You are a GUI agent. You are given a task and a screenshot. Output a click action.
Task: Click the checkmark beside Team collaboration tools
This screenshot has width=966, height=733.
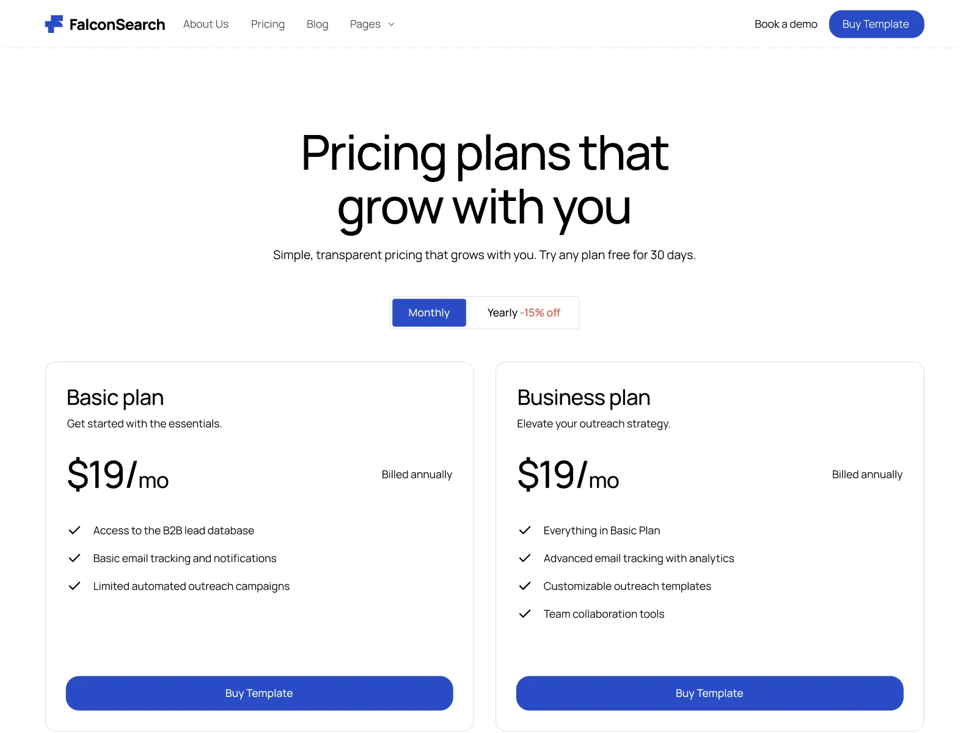click(525, 614)
